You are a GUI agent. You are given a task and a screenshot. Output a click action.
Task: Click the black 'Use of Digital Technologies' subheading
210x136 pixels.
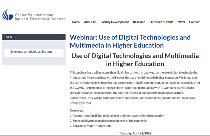(x=135, y=60)
